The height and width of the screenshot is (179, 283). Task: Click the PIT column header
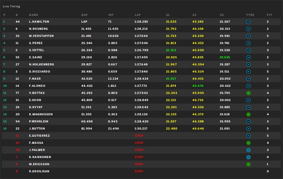(x=270, y=15)
